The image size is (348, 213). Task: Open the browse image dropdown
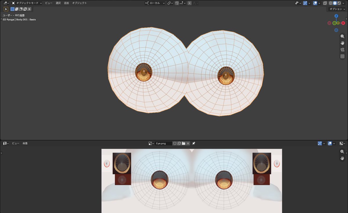click(151, 143)
